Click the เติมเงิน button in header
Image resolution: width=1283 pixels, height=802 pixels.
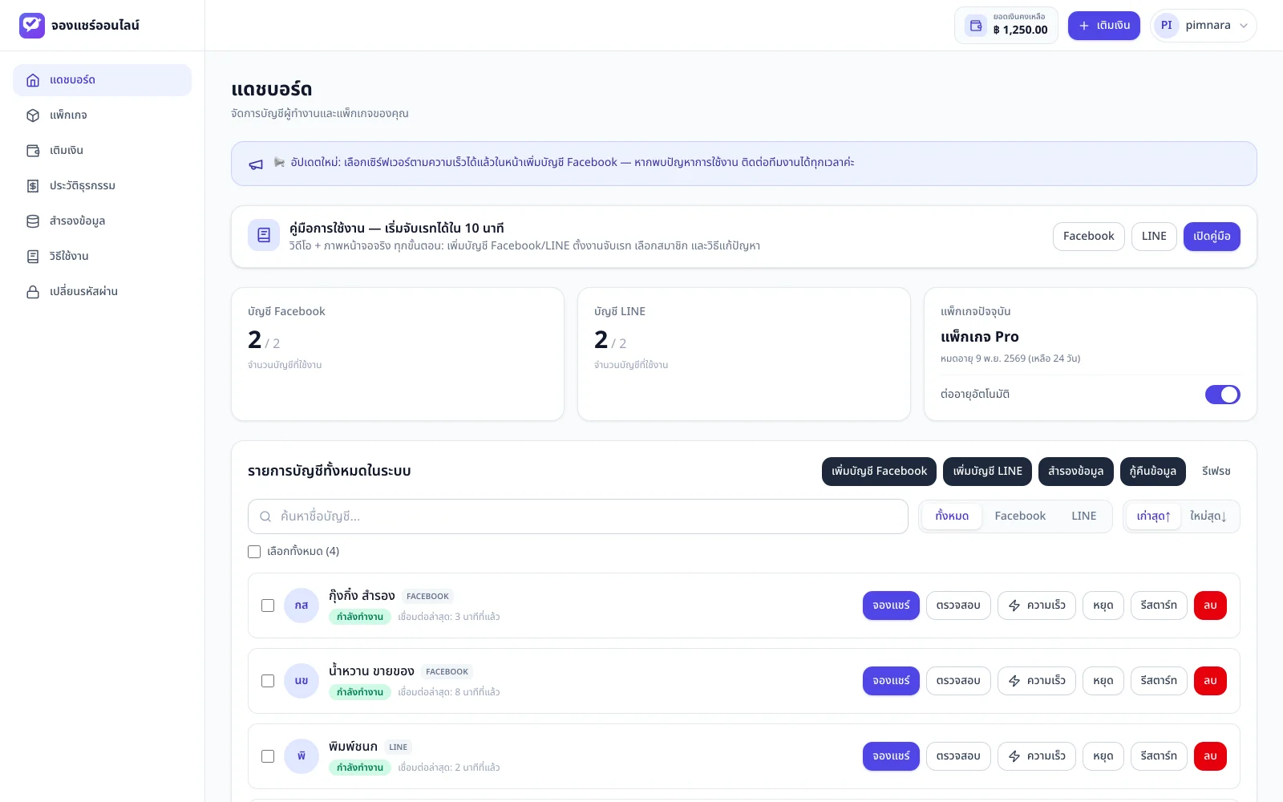click(1104, 26)
